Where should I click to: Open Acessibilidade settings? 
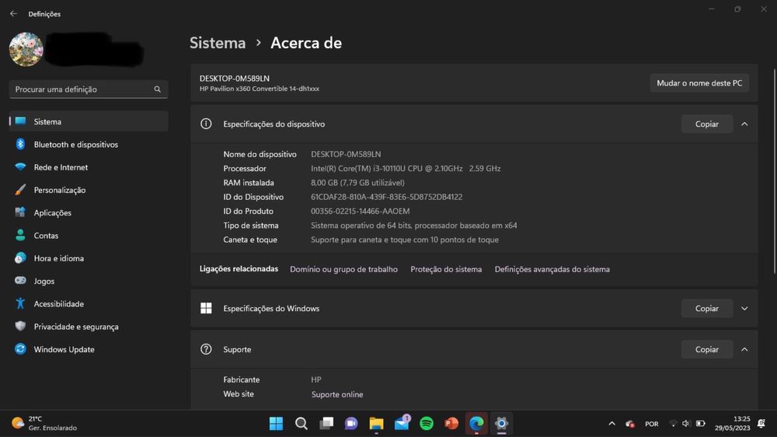89,304
